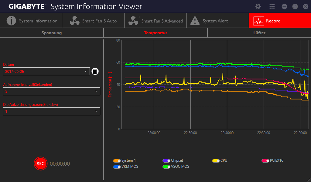Switch to the Smart Fan 5 Advanced tab
Screen dimensions: 311x182
pos(155,21)
